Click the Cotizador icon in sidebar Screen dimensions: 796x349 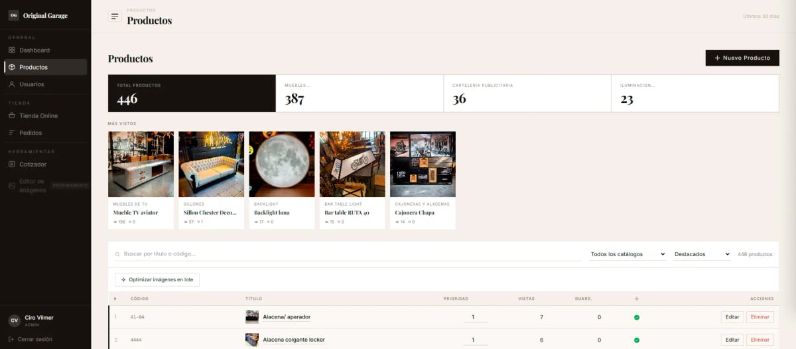(x=11, y=164)
